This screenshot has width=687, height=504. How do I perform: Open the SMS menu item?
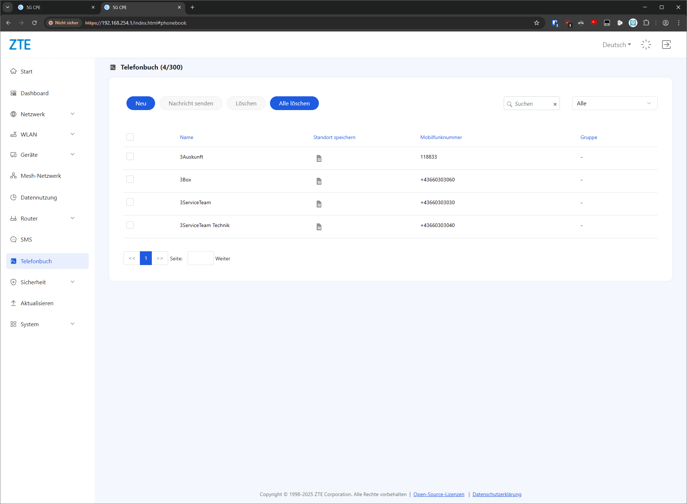click(47, 239)
